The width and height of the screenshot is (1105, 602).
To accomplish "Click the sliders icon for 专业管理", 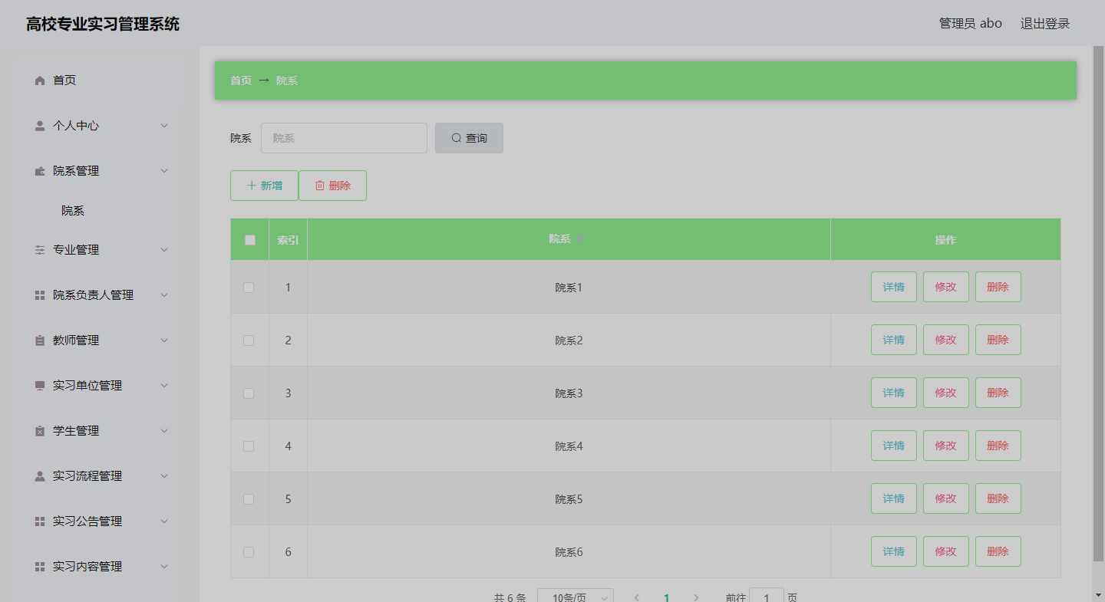I will point(40,250).
